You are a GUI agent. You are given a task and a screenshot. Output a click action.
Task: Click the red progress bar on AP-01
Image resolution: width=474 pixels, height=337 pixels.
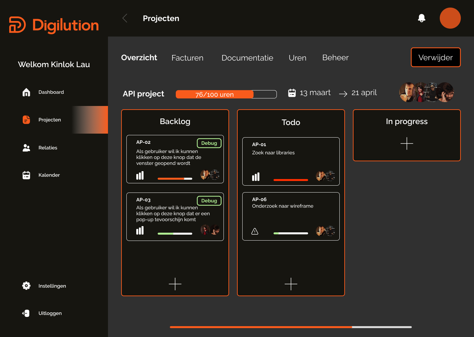(291, 180)
